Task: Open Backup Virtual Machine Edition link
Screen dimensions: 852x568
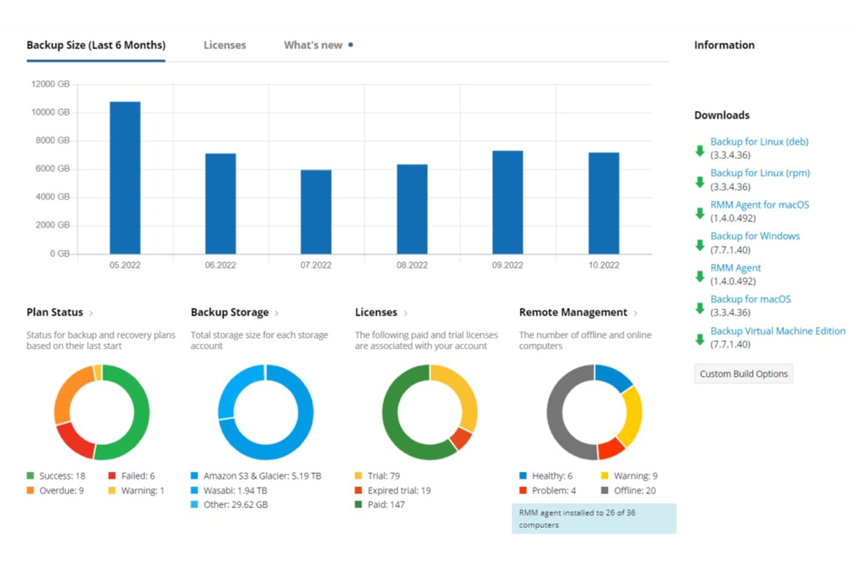Action: [x=778, y=331]
